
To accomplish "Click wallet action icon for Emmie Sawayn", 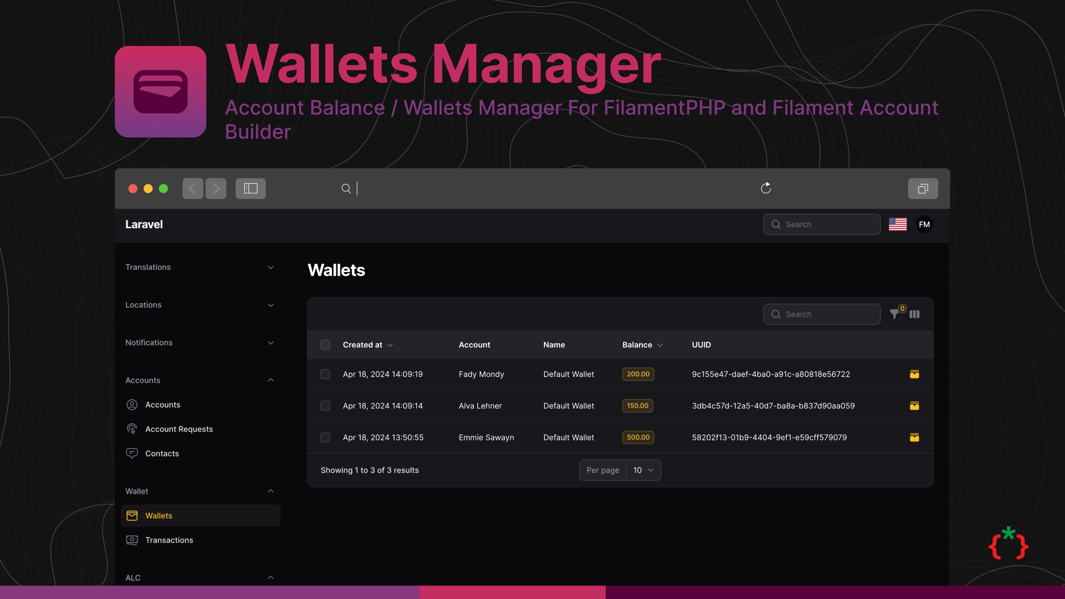I will 914,437.
